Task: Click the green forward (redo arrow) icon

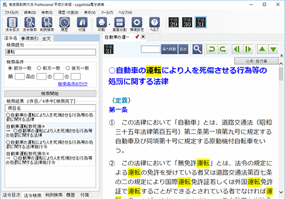Action: (x=223, y=49)
